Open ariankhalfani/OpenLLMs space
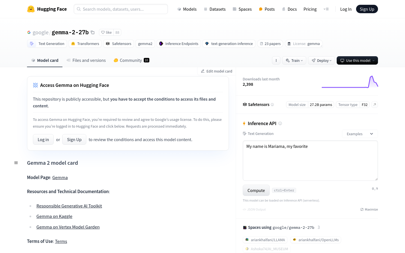Image resolution: width=405 pixels, height=253 pixels. tap(316, 240)
